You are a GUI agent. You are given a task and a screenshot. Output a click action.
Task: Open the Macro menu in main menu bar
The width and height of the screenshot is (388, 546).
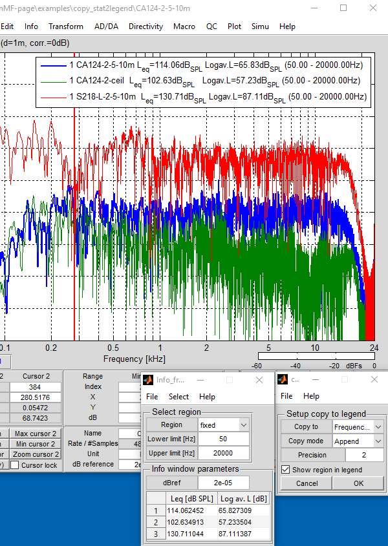[x=184, y=26]
